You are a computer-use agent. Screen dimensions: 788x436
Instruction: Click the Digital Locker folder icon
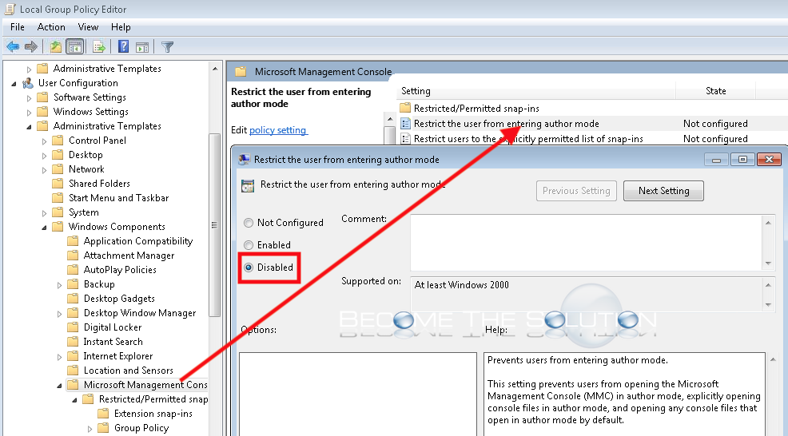[x=73, y=327]
